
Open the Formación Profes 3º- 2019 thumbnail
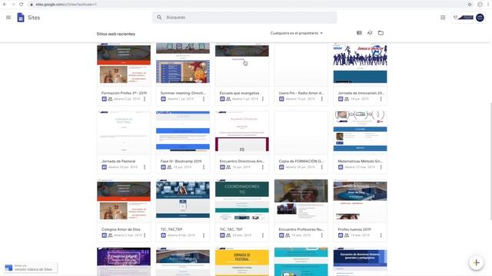124,64
